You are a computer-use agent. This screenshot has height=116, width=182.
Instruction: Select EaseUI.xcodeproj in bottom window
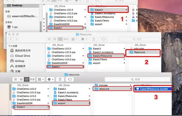[x=68, y=92]
